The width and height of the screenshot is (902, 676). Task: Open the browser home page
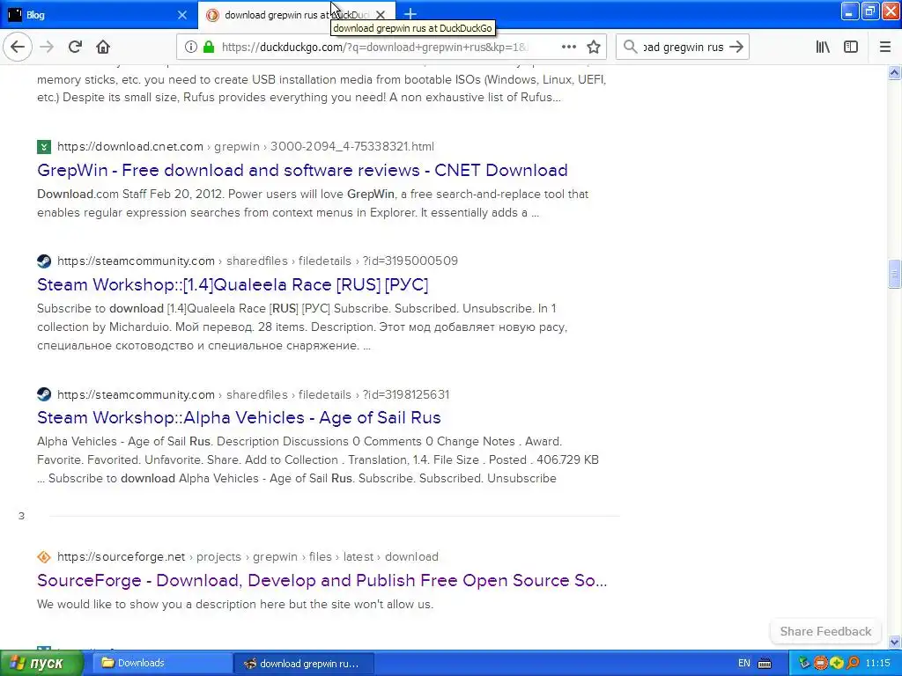coord(103,48)
